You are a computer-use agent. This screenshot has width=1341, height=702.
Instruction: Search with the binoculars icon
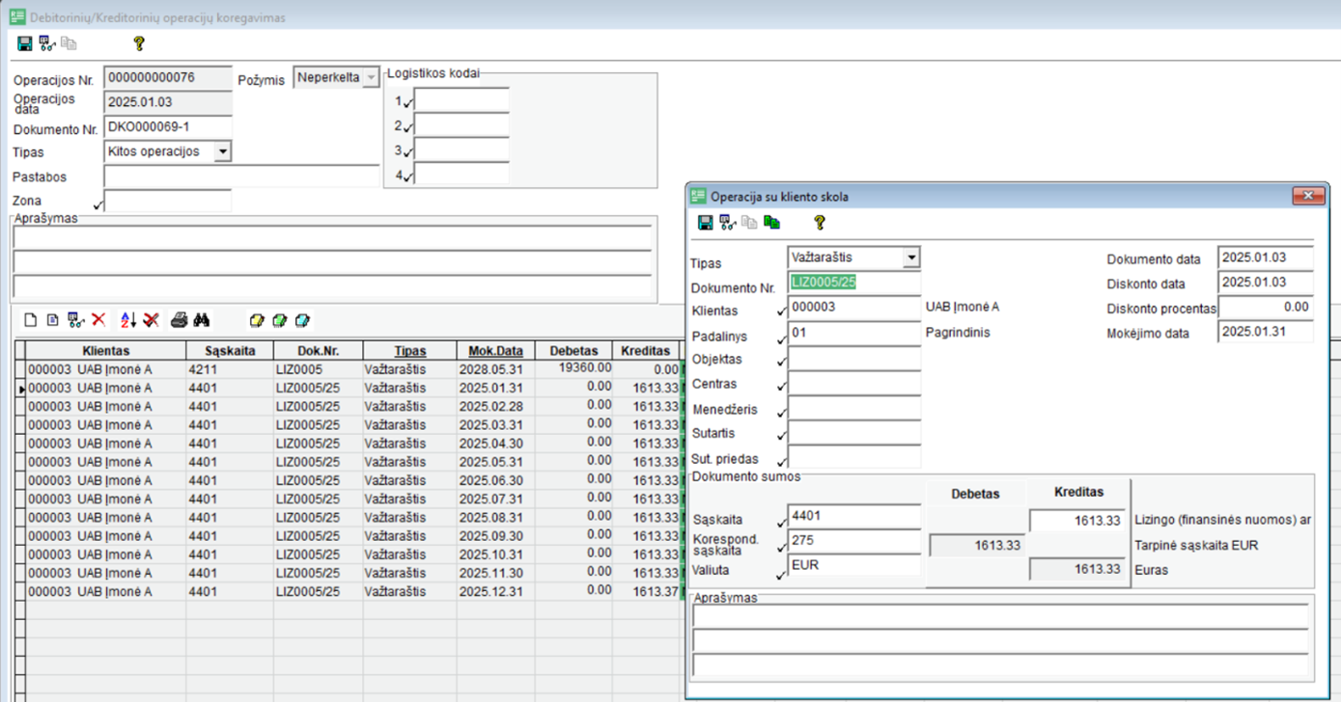pos(202,320)
